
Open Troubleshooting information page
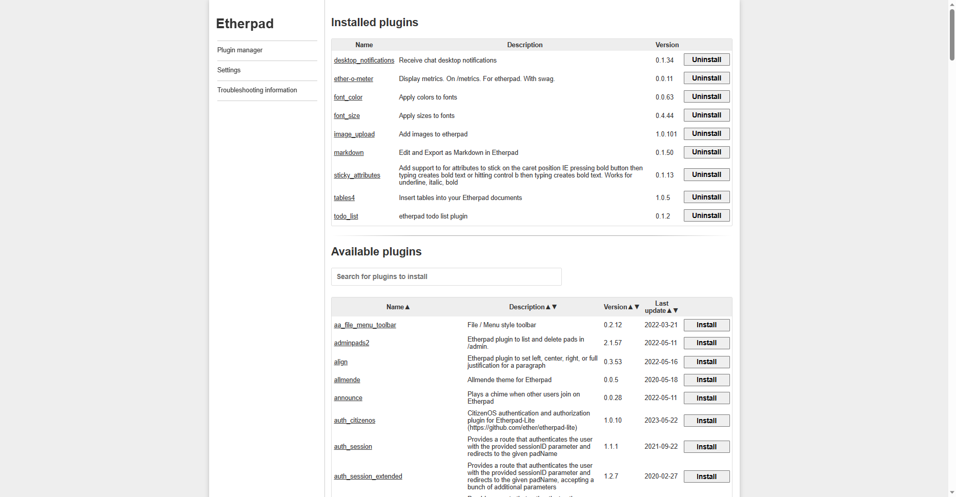click(257, 90)
